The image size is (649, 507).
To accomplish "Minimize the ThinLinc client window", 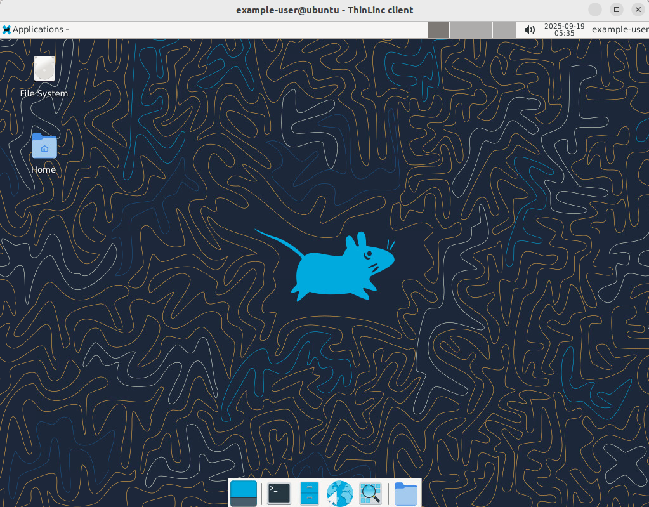I will [x=594, y=10].
